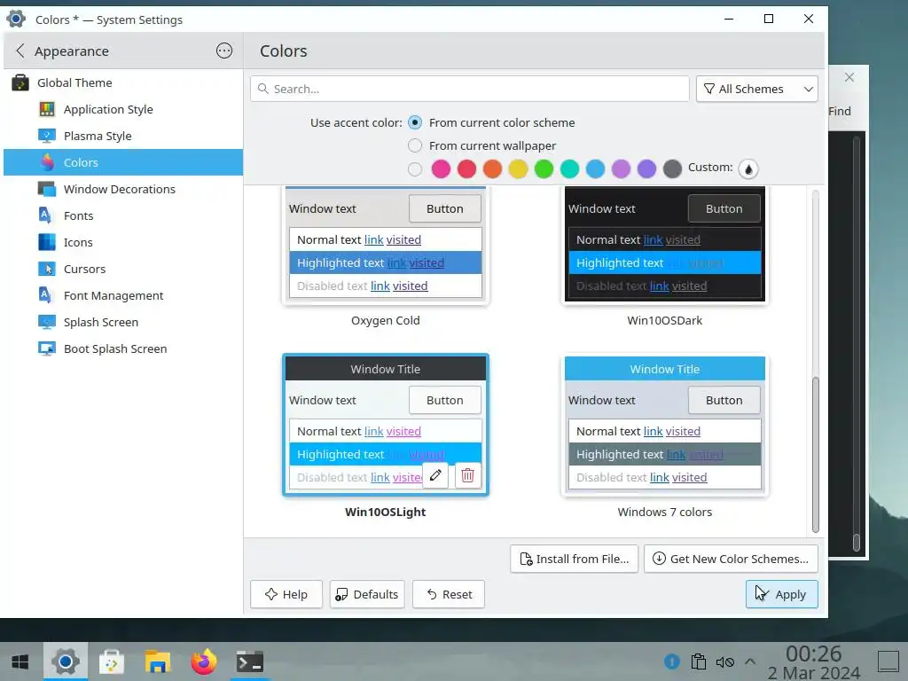
Task: Close the background window behind Settings
Action: pos(849,77)
